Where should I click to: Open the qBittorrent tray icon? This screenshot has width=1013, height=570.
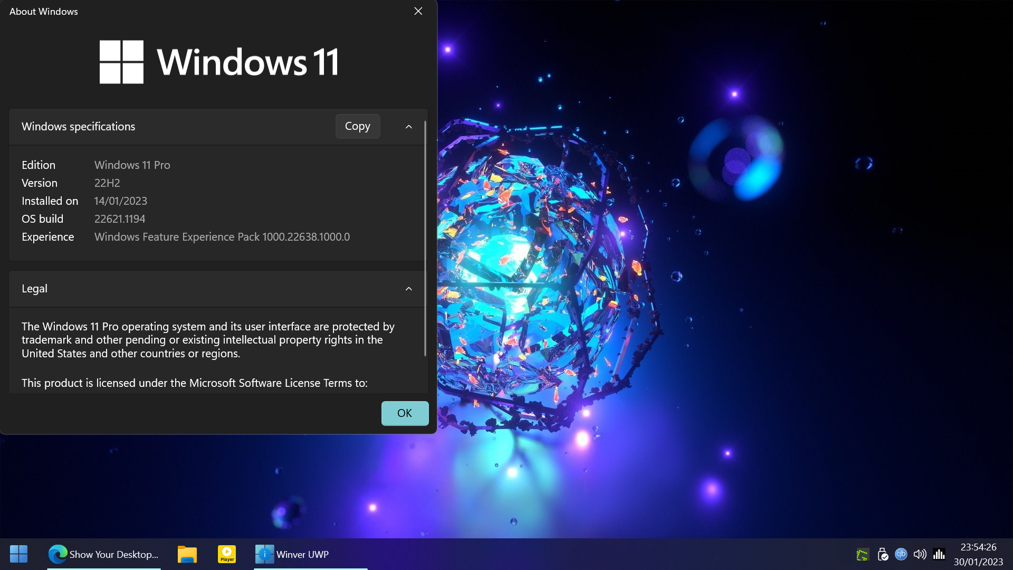tap(901, 554)
